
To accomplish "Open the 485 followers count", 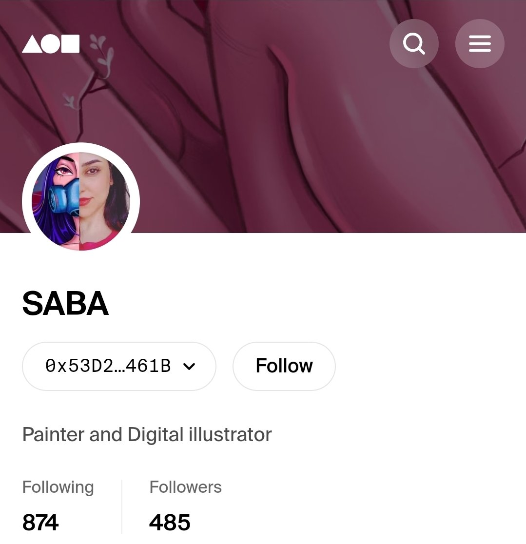I will 170,523.
